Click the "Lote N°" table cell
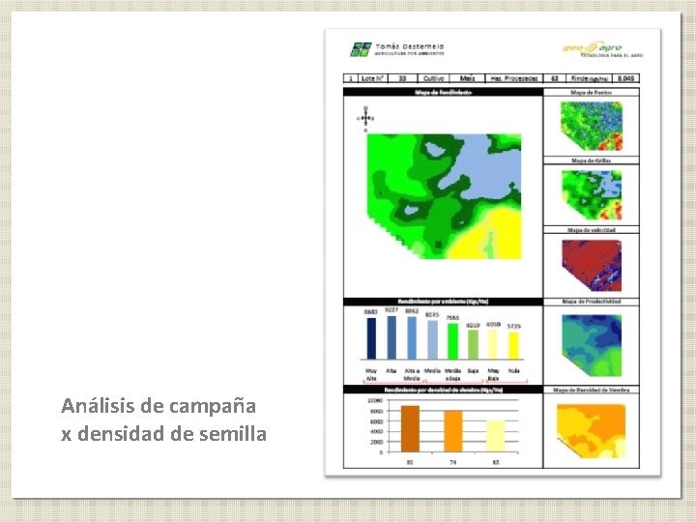 372,78
